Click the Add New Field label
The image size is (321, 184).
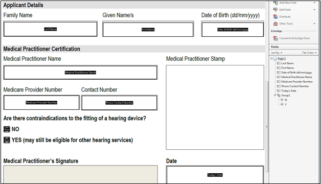tap(288, 3)
